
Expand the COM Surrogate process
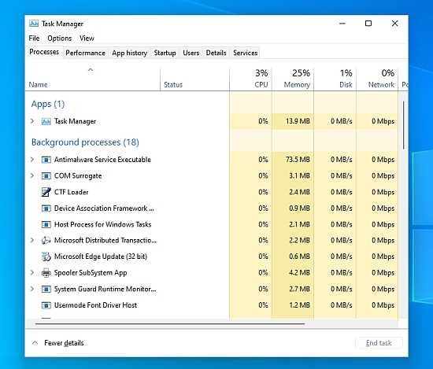click(x=32, y=175)
